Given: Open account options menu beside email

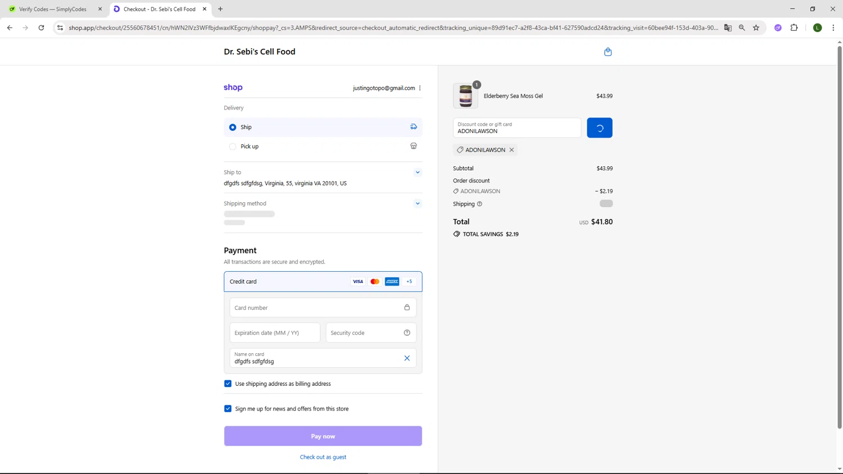Looking at the screenshot, I should coord(420,88).
